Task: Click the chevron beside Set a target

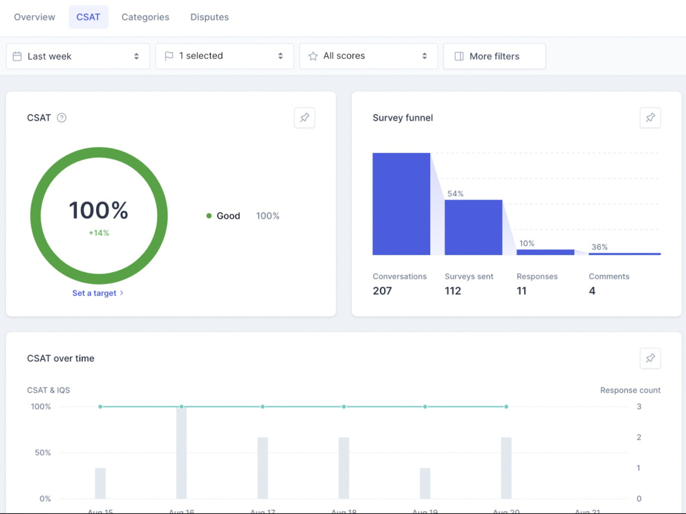Action: [121, 293]
